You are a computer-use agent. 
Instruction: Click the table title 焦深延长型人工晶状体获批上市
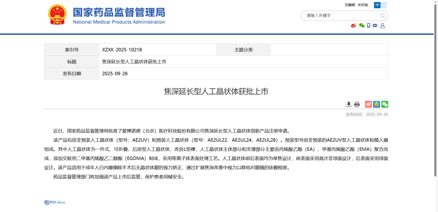point(134,62)
